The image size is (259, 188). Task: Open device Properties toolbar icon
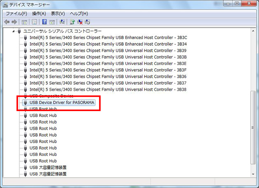[34, 22]
